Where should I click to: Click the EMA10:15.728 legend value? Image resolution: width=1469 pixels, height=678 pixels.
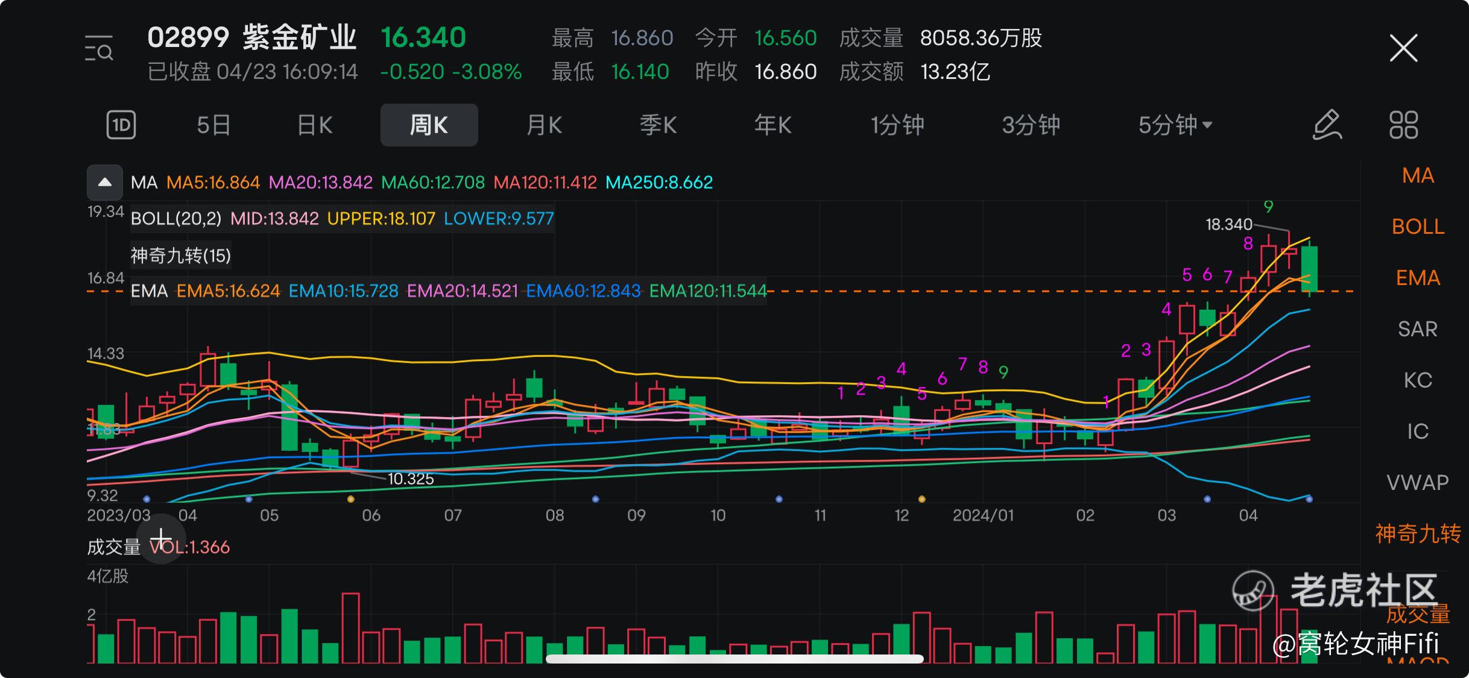(x=344, y=291)
